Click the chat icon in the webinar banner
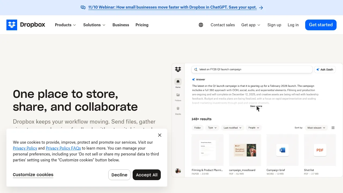This screenshot has width=343, height=193. (83, 8)
